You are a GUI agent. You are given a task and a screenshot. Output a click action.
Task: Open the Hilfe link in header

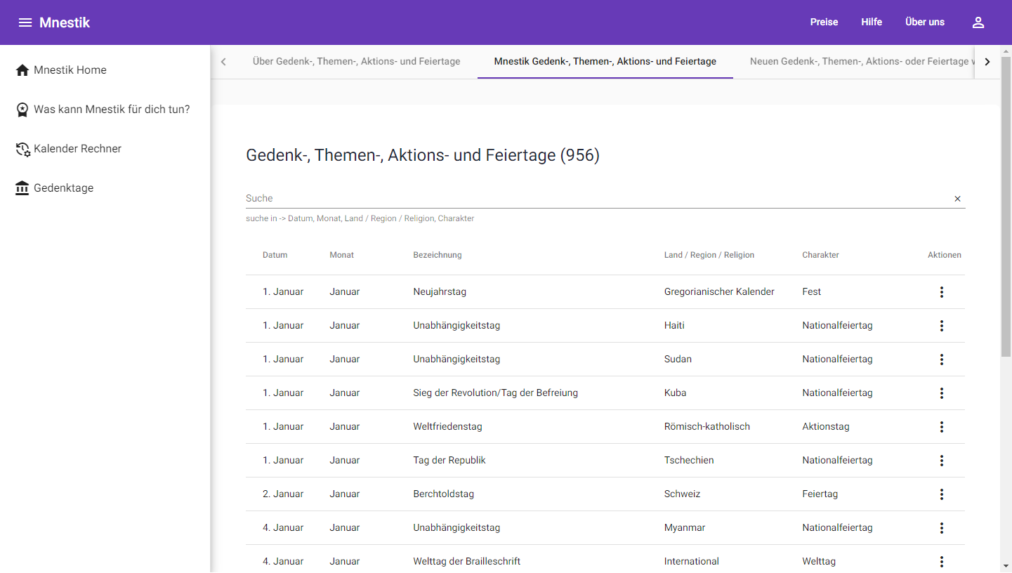tap(872, 22)
